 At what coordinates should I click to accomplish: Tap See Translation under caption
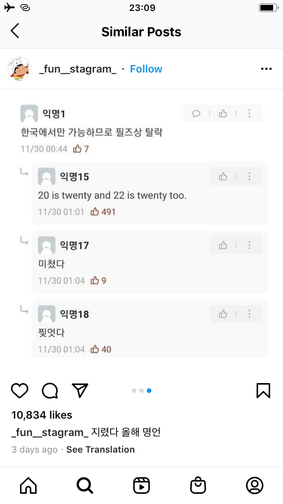pyautogui.click(x=100, y=450)
